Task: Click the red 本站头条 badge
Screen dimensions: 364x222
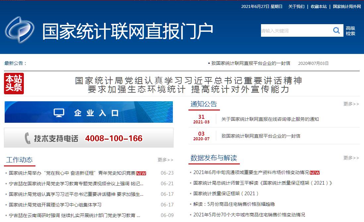Action: coord(14,84)
